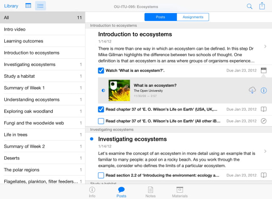Switch to calendar grid view icon
Image resolution: width=272 pixels, height=199 pixels.
28,6
